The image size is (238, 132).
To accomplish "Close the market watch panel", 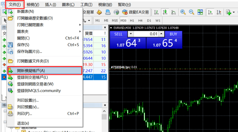I will pyautogui.click(x=105, y=27).
